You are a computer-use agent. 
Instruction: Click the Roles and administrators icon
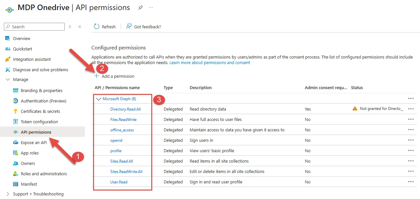click(x=15, y=174)
